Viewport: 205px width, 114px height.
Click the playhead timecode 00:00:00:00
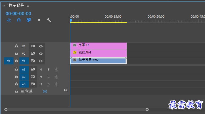18,14
